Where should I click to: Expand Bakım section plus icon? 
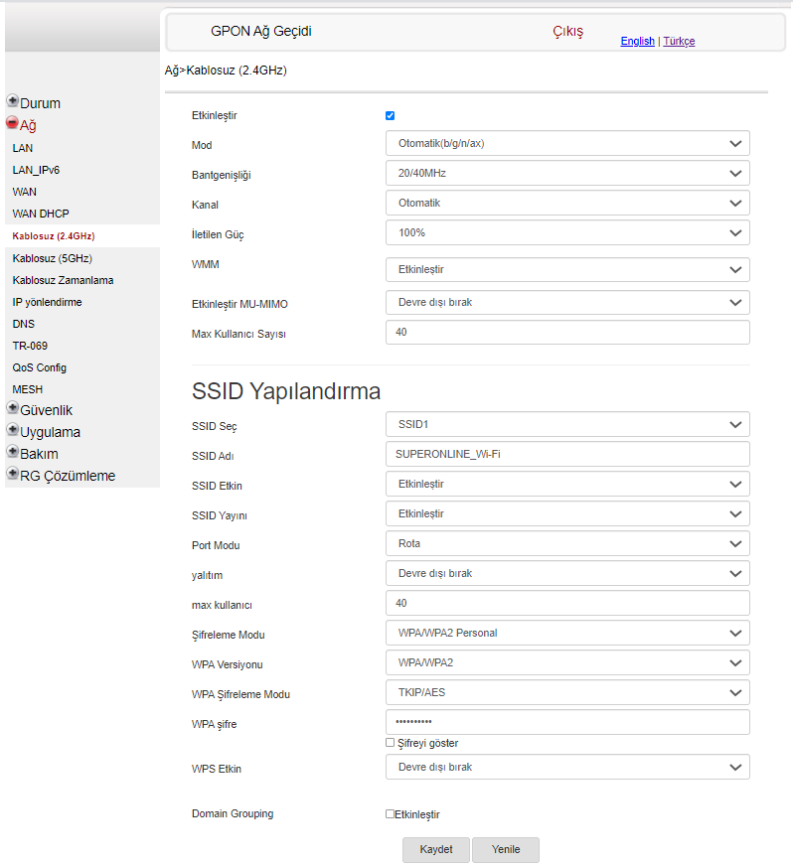13,452
